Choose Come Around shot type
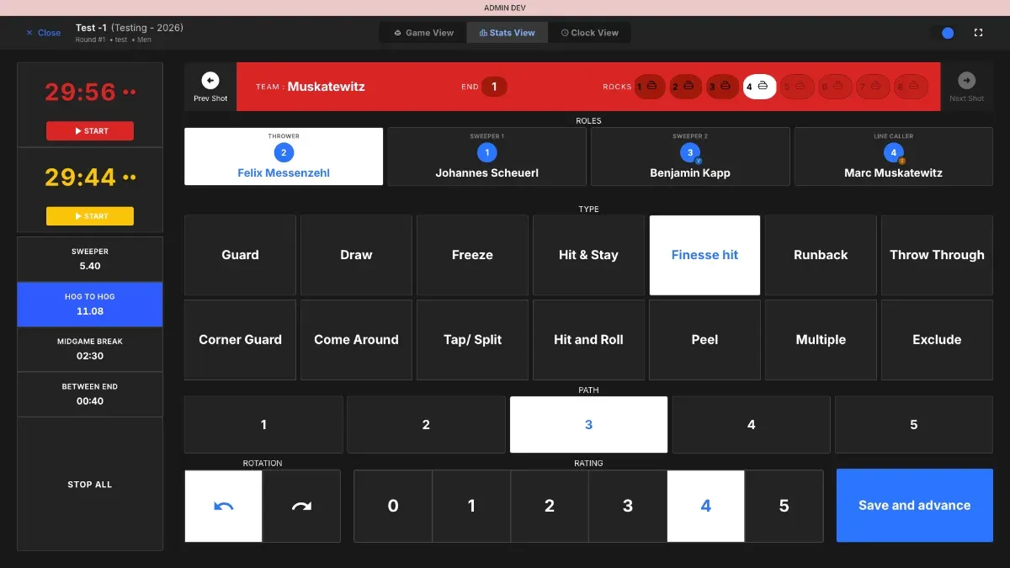Viewport: 1010px width, 568px height. pyautogui.click(x=356, y=340)
